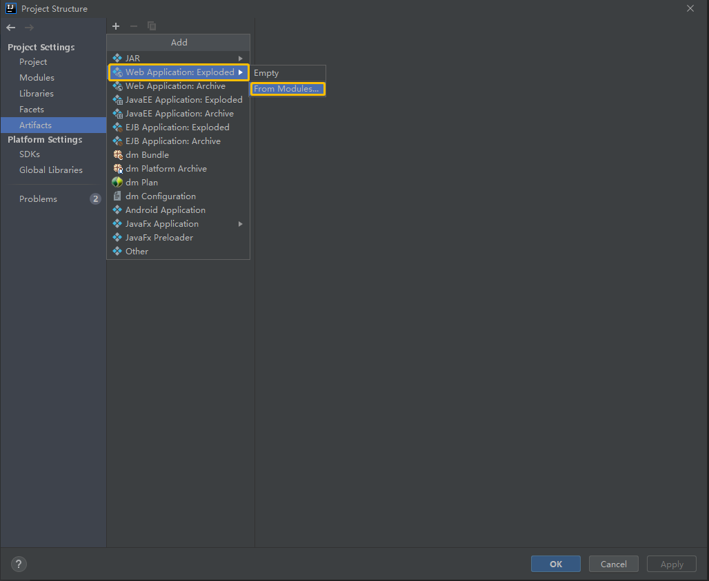Select Android Application menu entry
The width and height of the screenshot is (709, 581).
179,210
